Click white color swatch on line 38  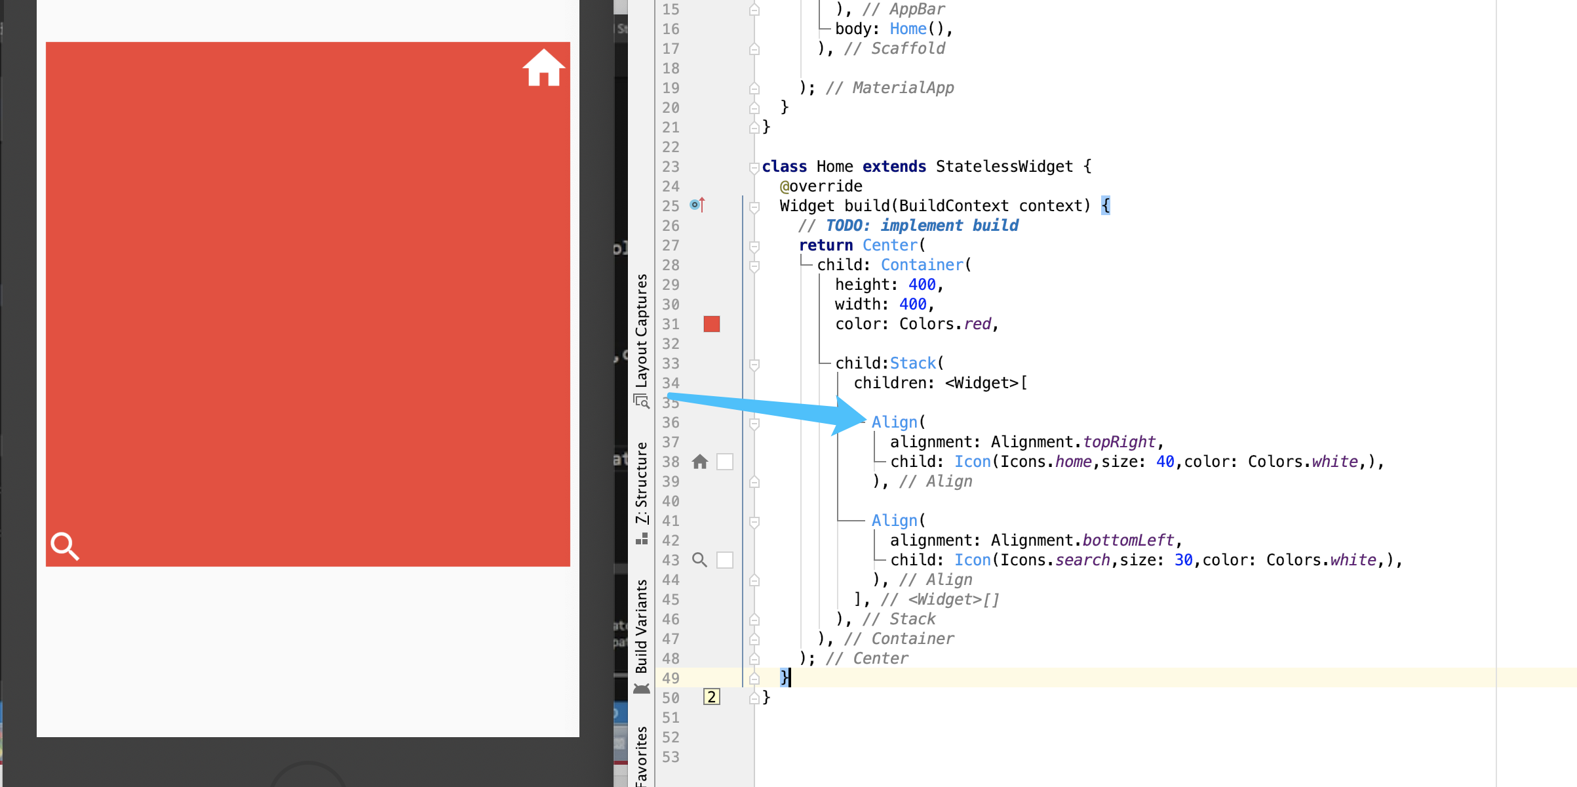(725, 462)
